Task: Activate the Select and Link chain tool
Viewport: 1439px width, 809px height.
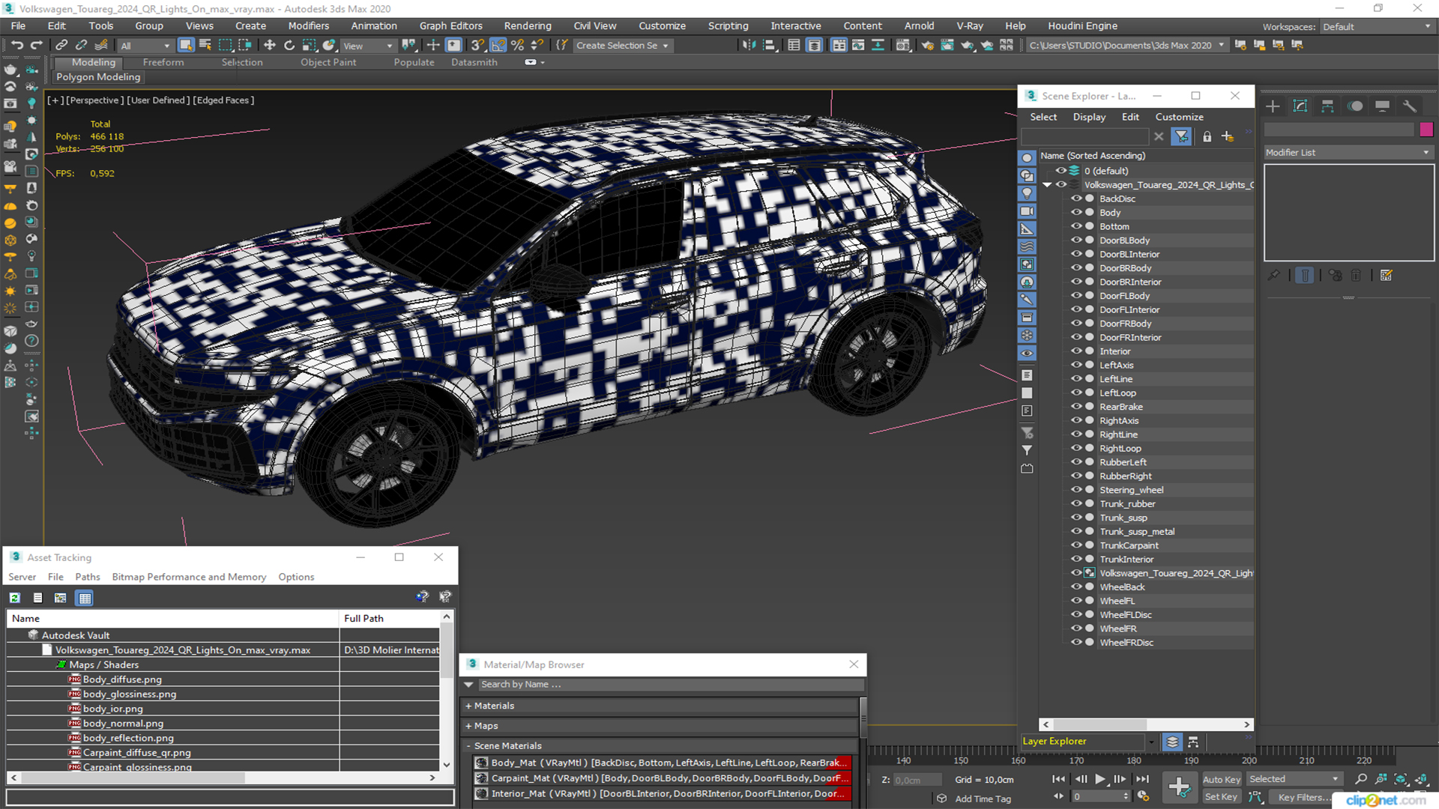Action: point(62,46)
